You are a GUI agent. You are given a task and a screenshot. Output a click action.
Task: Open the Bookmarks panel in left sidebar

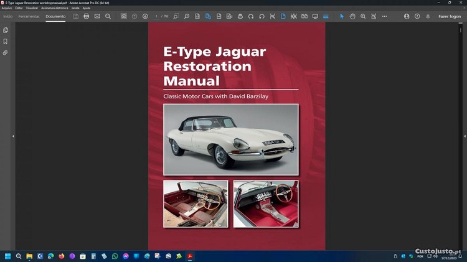pyautogui.click(x=6, y=42)
